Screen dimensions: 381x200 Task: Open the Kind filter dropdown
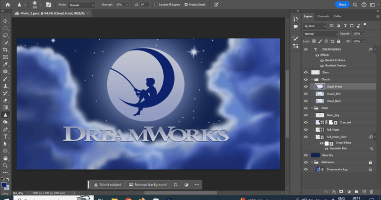(x=315, y=26)
